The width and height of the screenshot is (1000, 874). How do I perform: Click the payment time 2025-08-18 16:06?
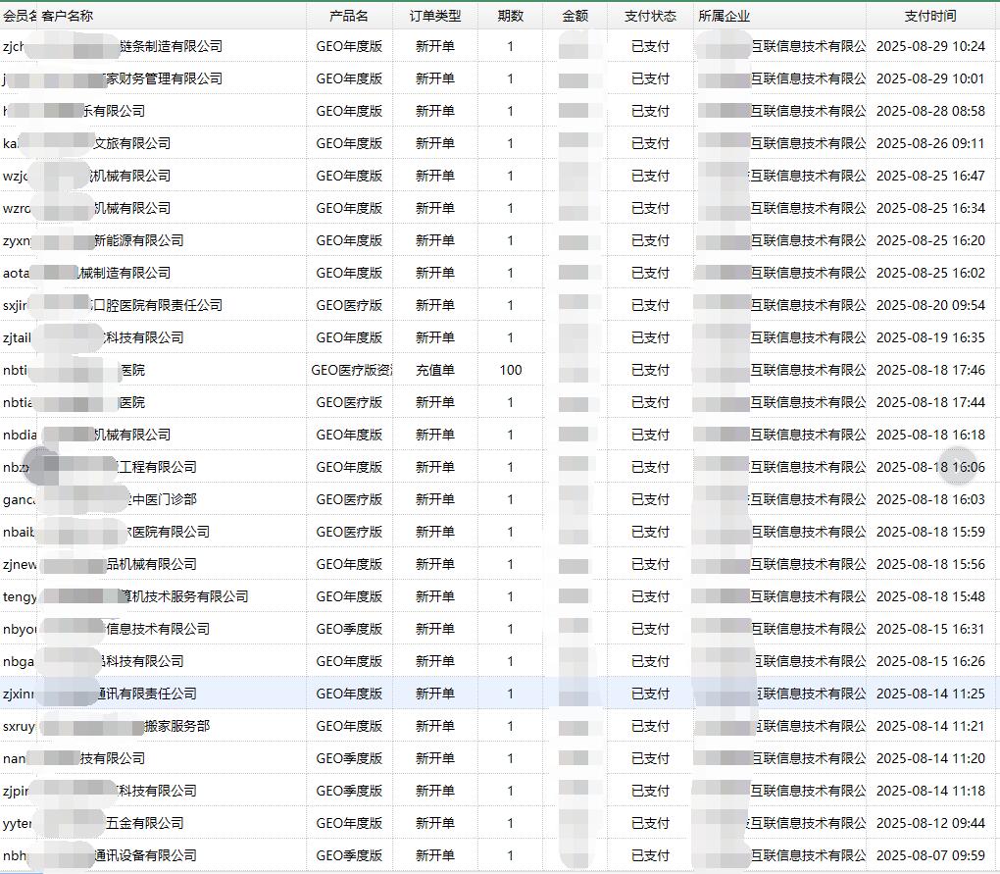(x=929, y=467)
